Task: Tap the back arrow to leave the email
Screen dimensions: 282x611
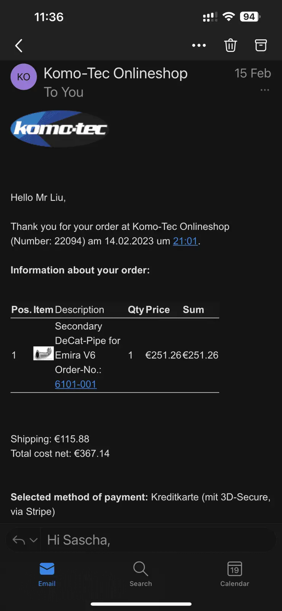Action: pyautogui.click(x=19, y=46)
